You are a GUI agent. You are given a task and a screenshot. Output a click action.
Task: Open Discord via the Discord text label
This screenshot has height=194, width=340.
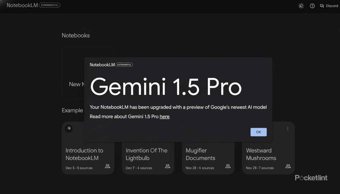tap(332, 6)
